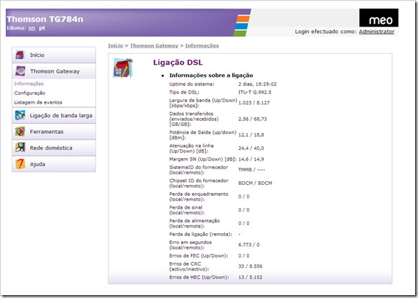Select Configuração submenu entry
This screenshot has width=418, height=298.
[30, 93]
